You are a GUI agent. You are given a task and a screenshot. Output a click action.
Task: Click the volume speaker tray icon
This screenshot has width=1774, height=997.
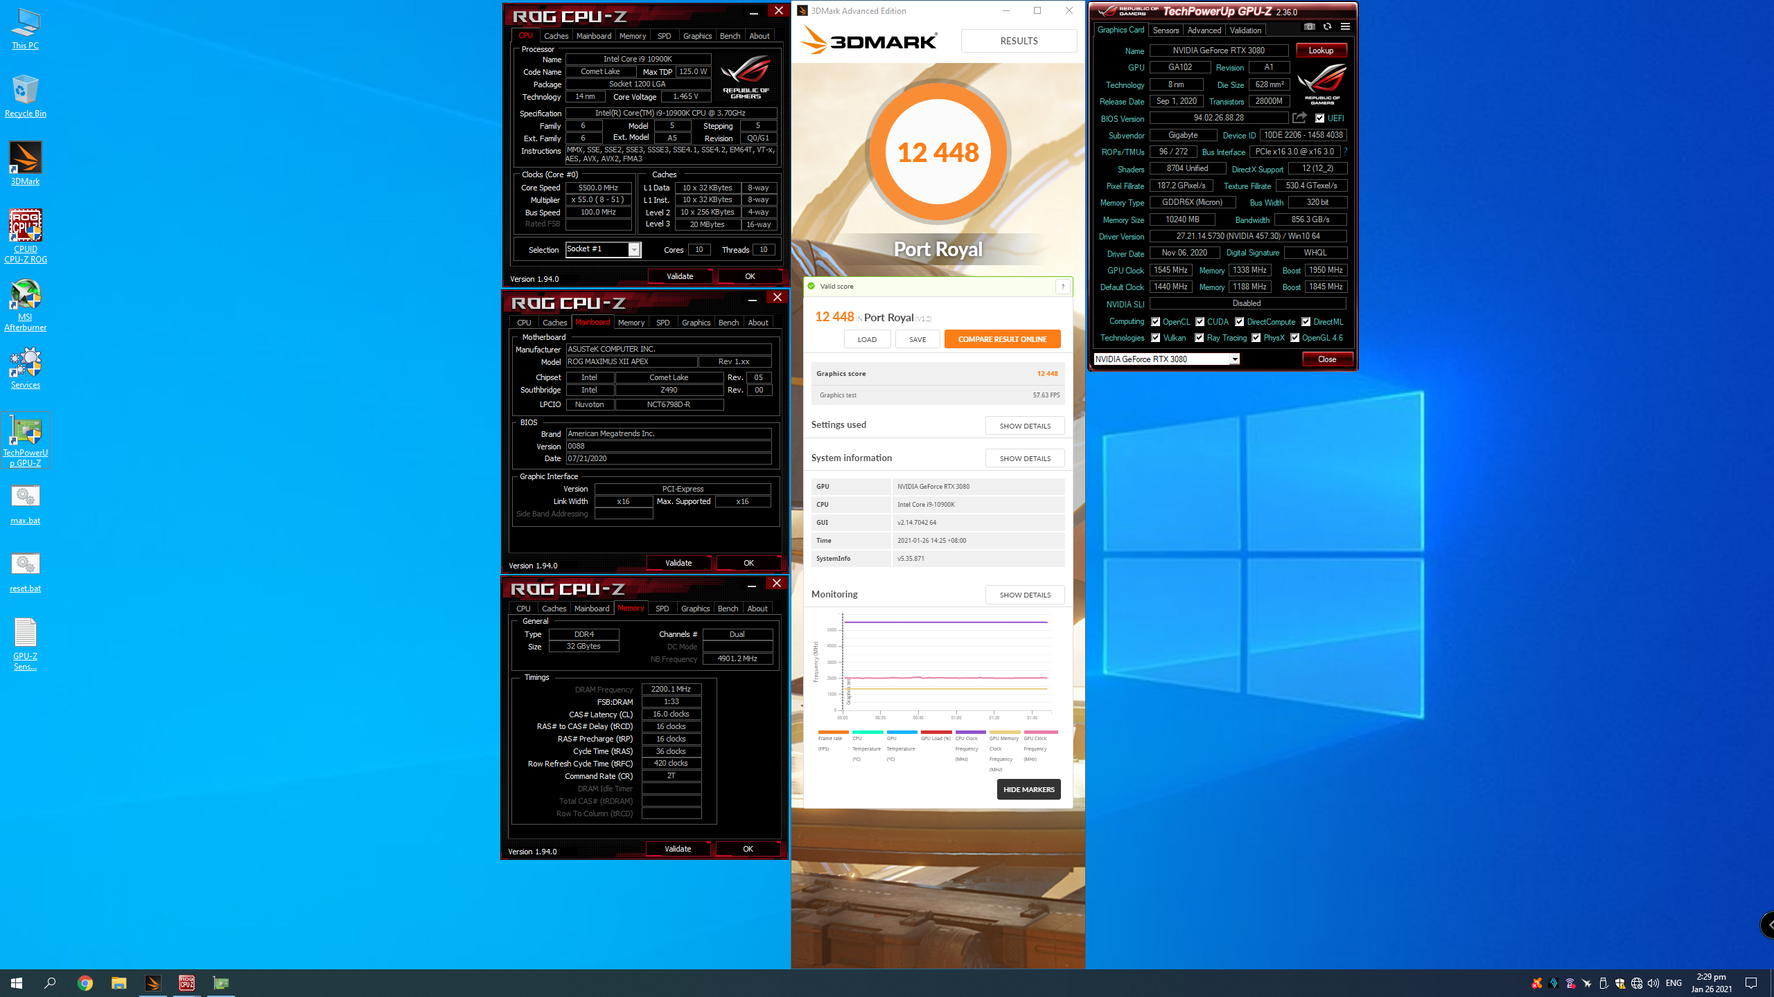[x=1653, y=983]
